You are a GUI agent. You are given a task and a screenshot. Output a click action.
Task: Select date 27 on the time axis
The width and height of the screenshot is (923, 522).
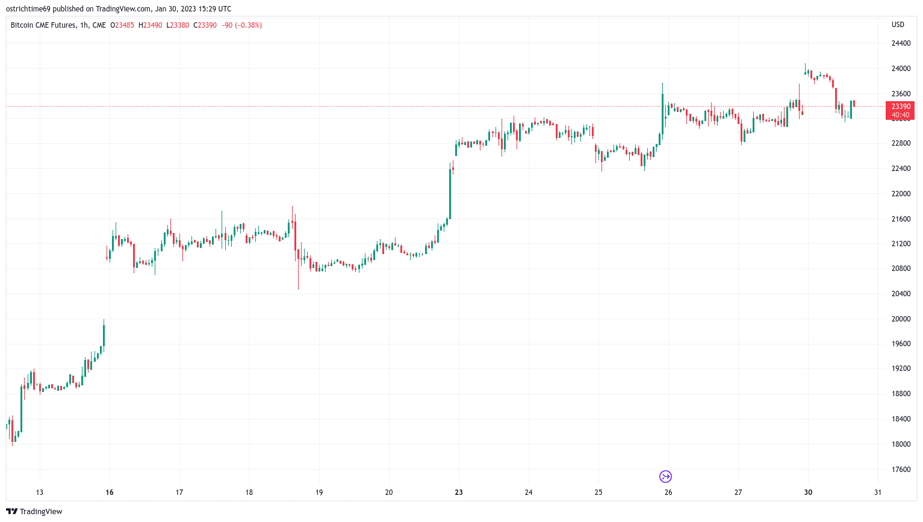pos(738,492)
